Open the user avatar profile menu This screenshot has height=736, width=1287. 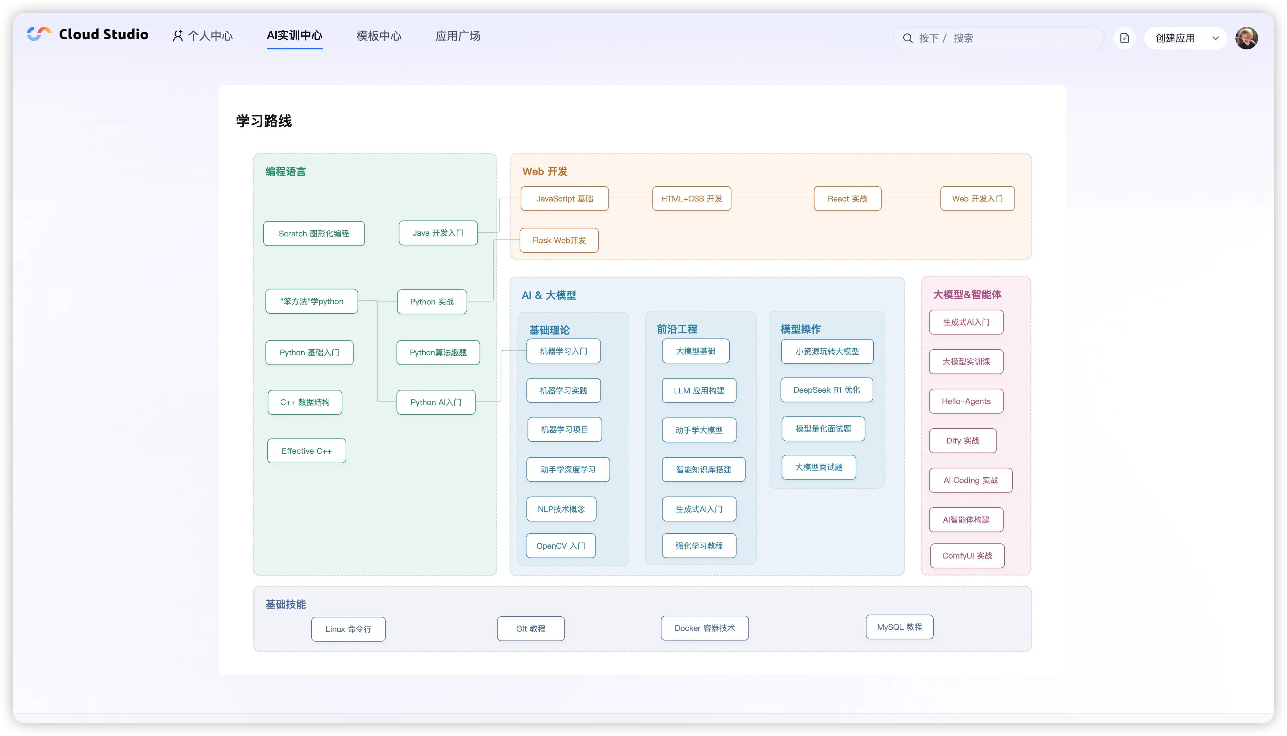[x=1246, y=38]
